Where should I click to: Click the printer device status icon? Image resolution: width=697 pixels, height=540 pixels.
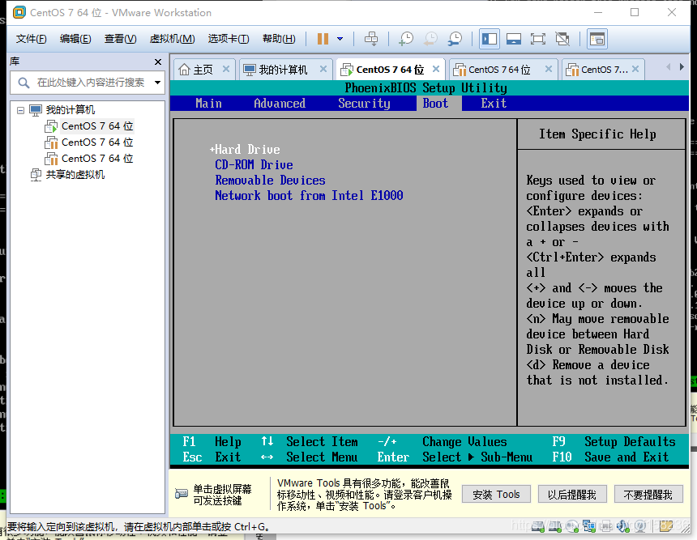point(606,526)
